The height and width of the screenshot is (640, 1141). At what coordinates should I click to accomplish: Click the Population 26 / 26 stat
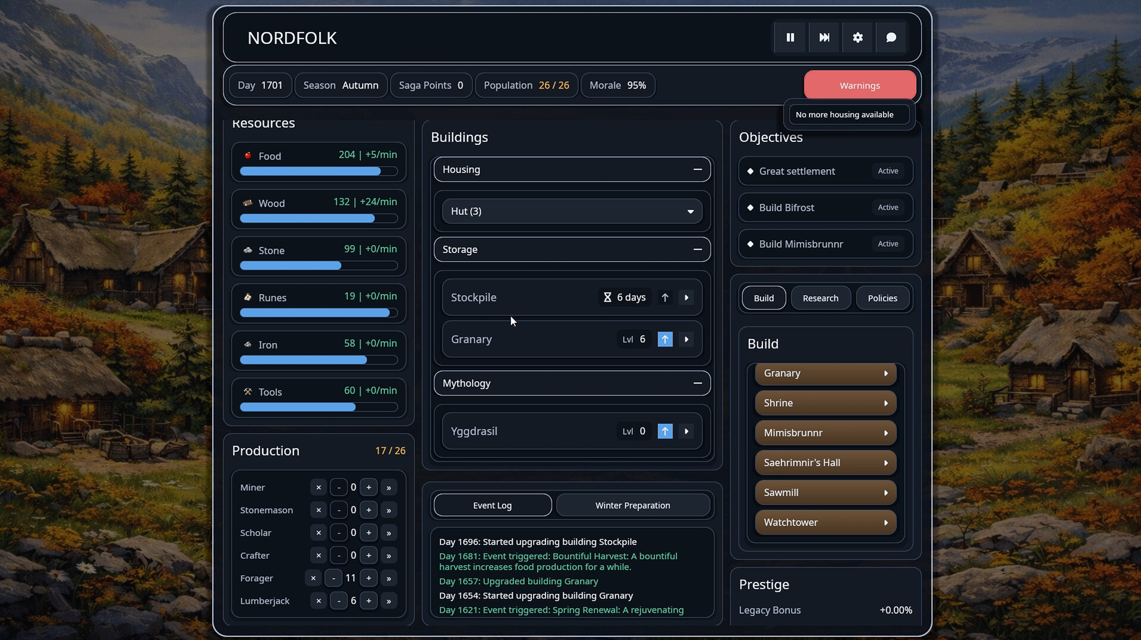click(x=527, y=85)
